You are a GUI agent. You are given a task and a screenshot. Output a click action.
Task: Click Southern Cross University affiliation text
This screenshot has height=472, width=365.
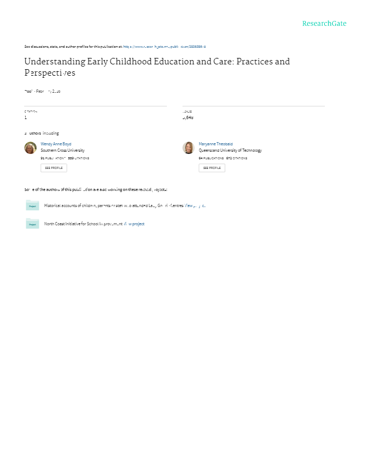click(63, 151)
